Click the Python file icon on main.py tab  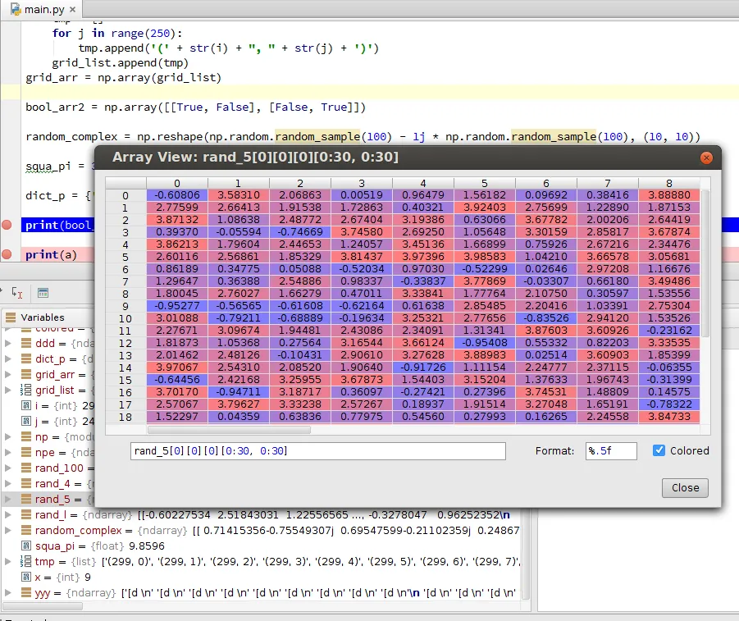[16, 9]
